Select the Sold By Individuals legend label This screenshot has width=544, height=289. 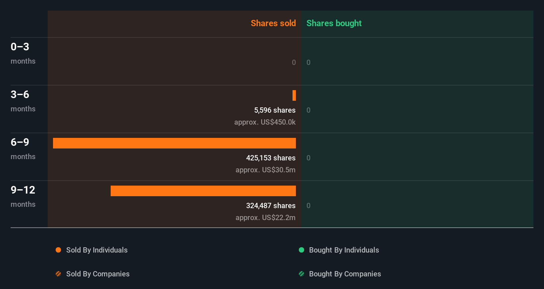pos(97,250)
